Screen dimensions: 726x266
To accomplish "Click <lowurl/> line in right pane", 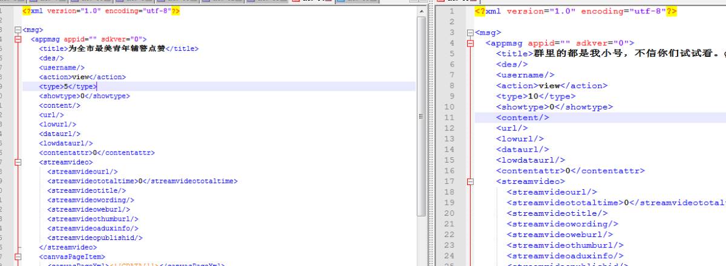I will [520, 138].
